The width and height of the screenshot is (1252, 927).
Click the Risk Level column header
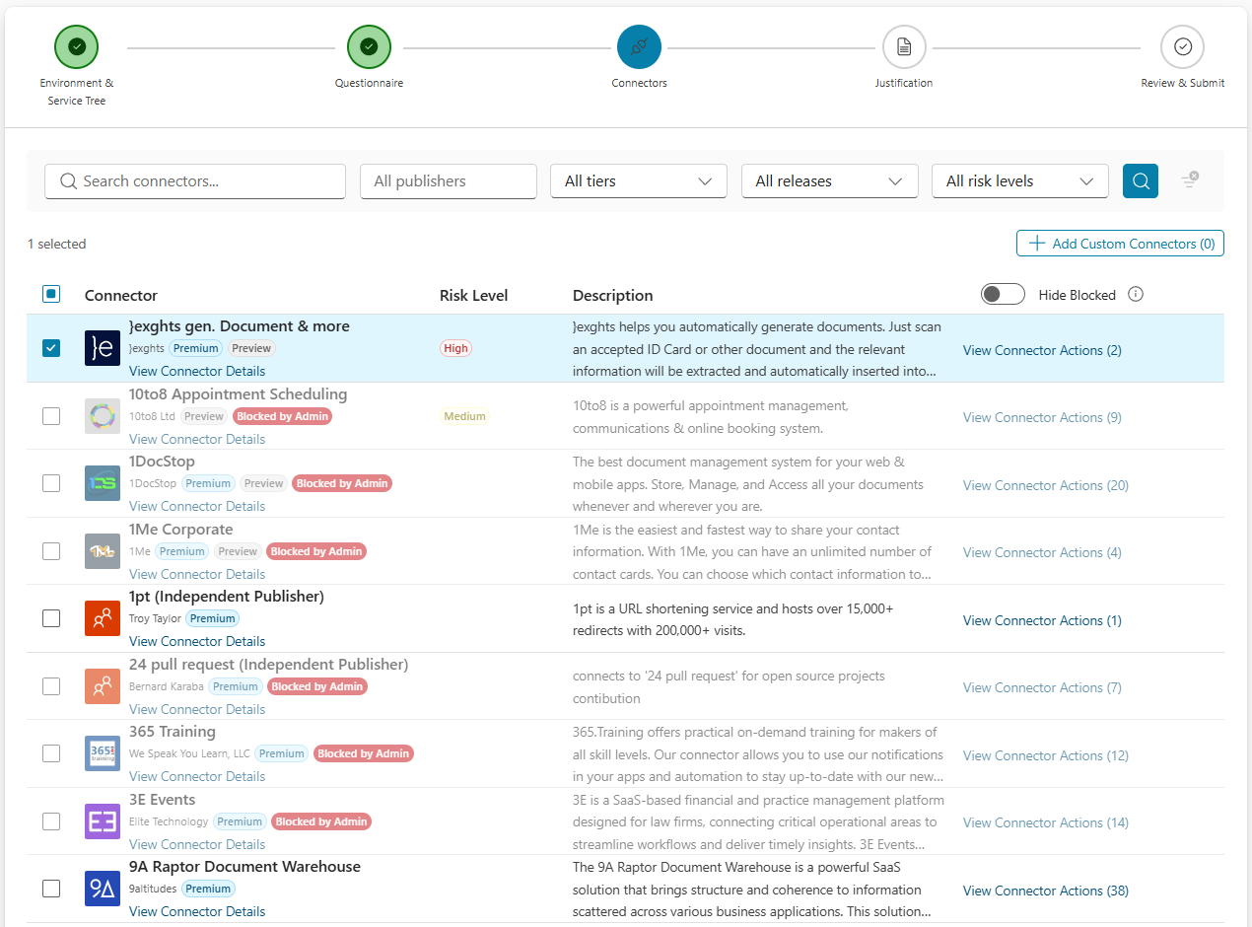473,295
